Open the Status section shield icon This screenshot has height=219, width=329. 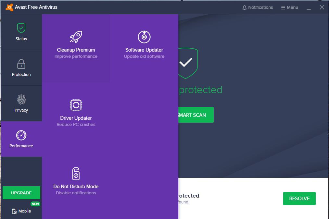(x=21, y=28)
